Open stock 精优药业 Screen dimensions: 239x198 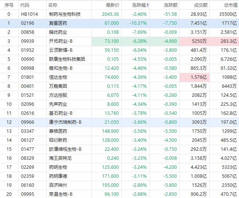tap(58, 32)
